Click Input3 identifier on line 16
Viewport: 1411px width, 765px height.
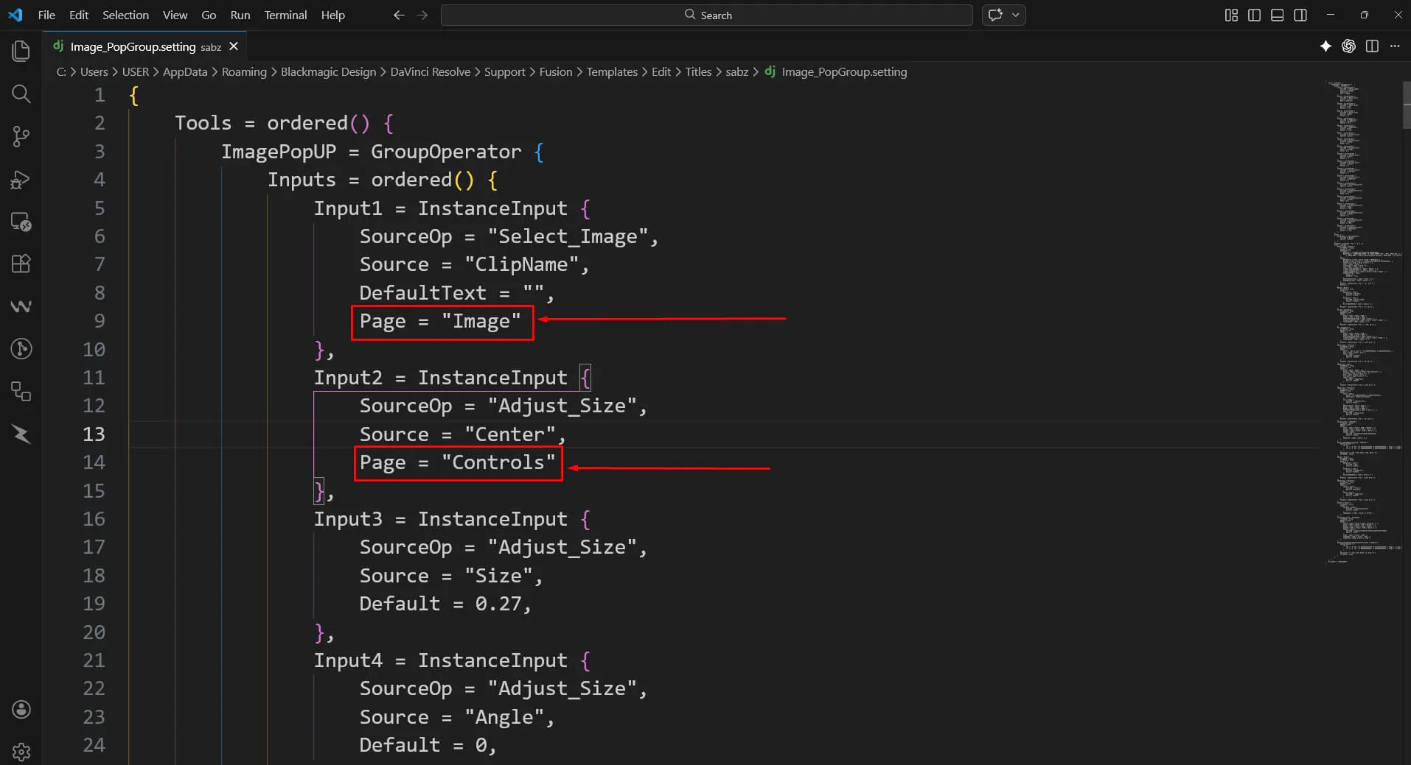[348, 519]
